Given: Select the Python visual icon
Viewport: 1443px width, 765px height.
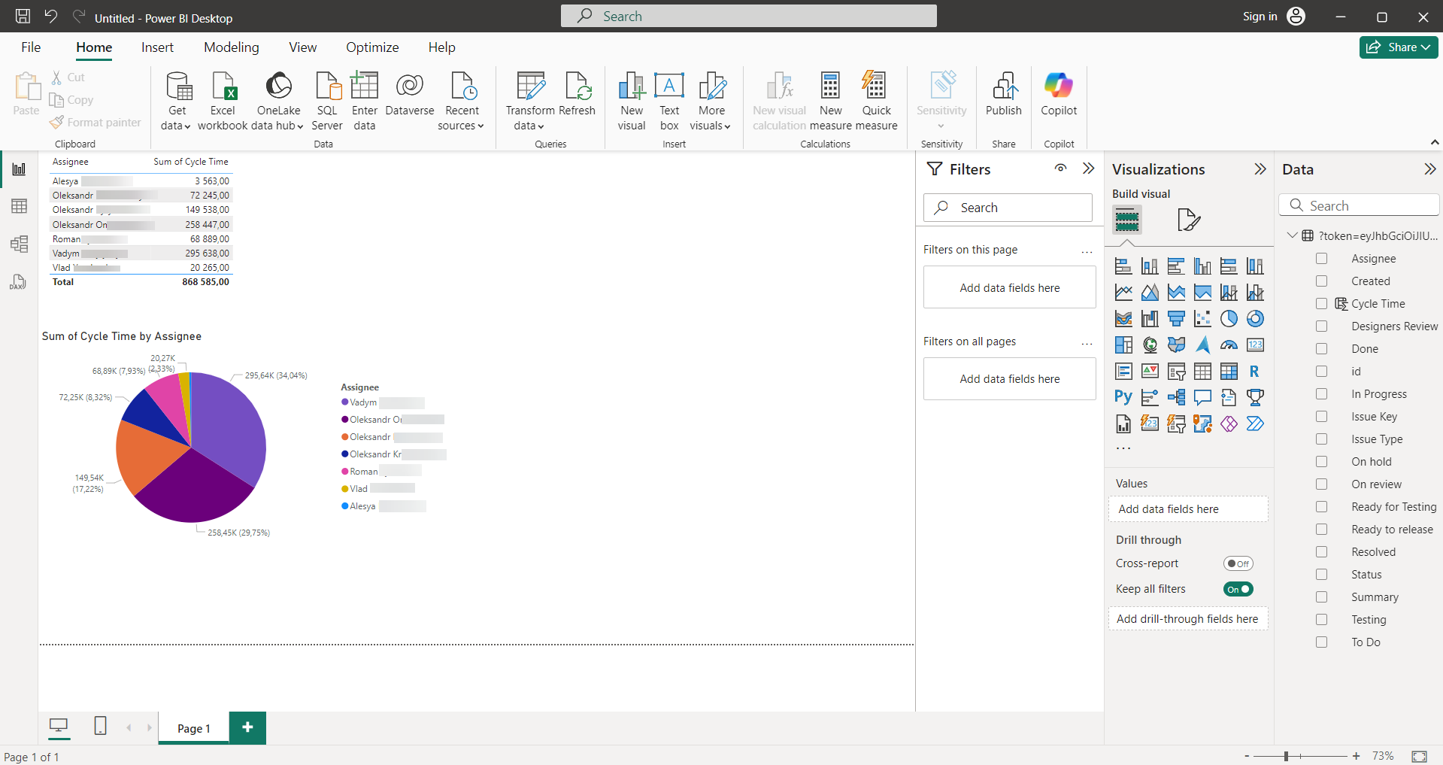Looking at the screenshot, I should click(1123, 397).
